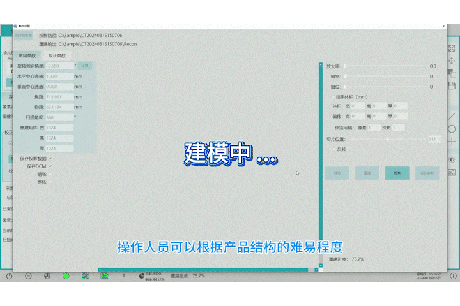Click the power icon in bottom toolbar
The image size is (460, 306).
click(9, 276)
